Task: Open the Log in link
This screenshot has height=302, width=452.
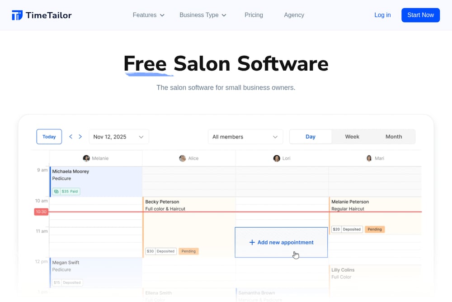Action: tap(382, 15)
